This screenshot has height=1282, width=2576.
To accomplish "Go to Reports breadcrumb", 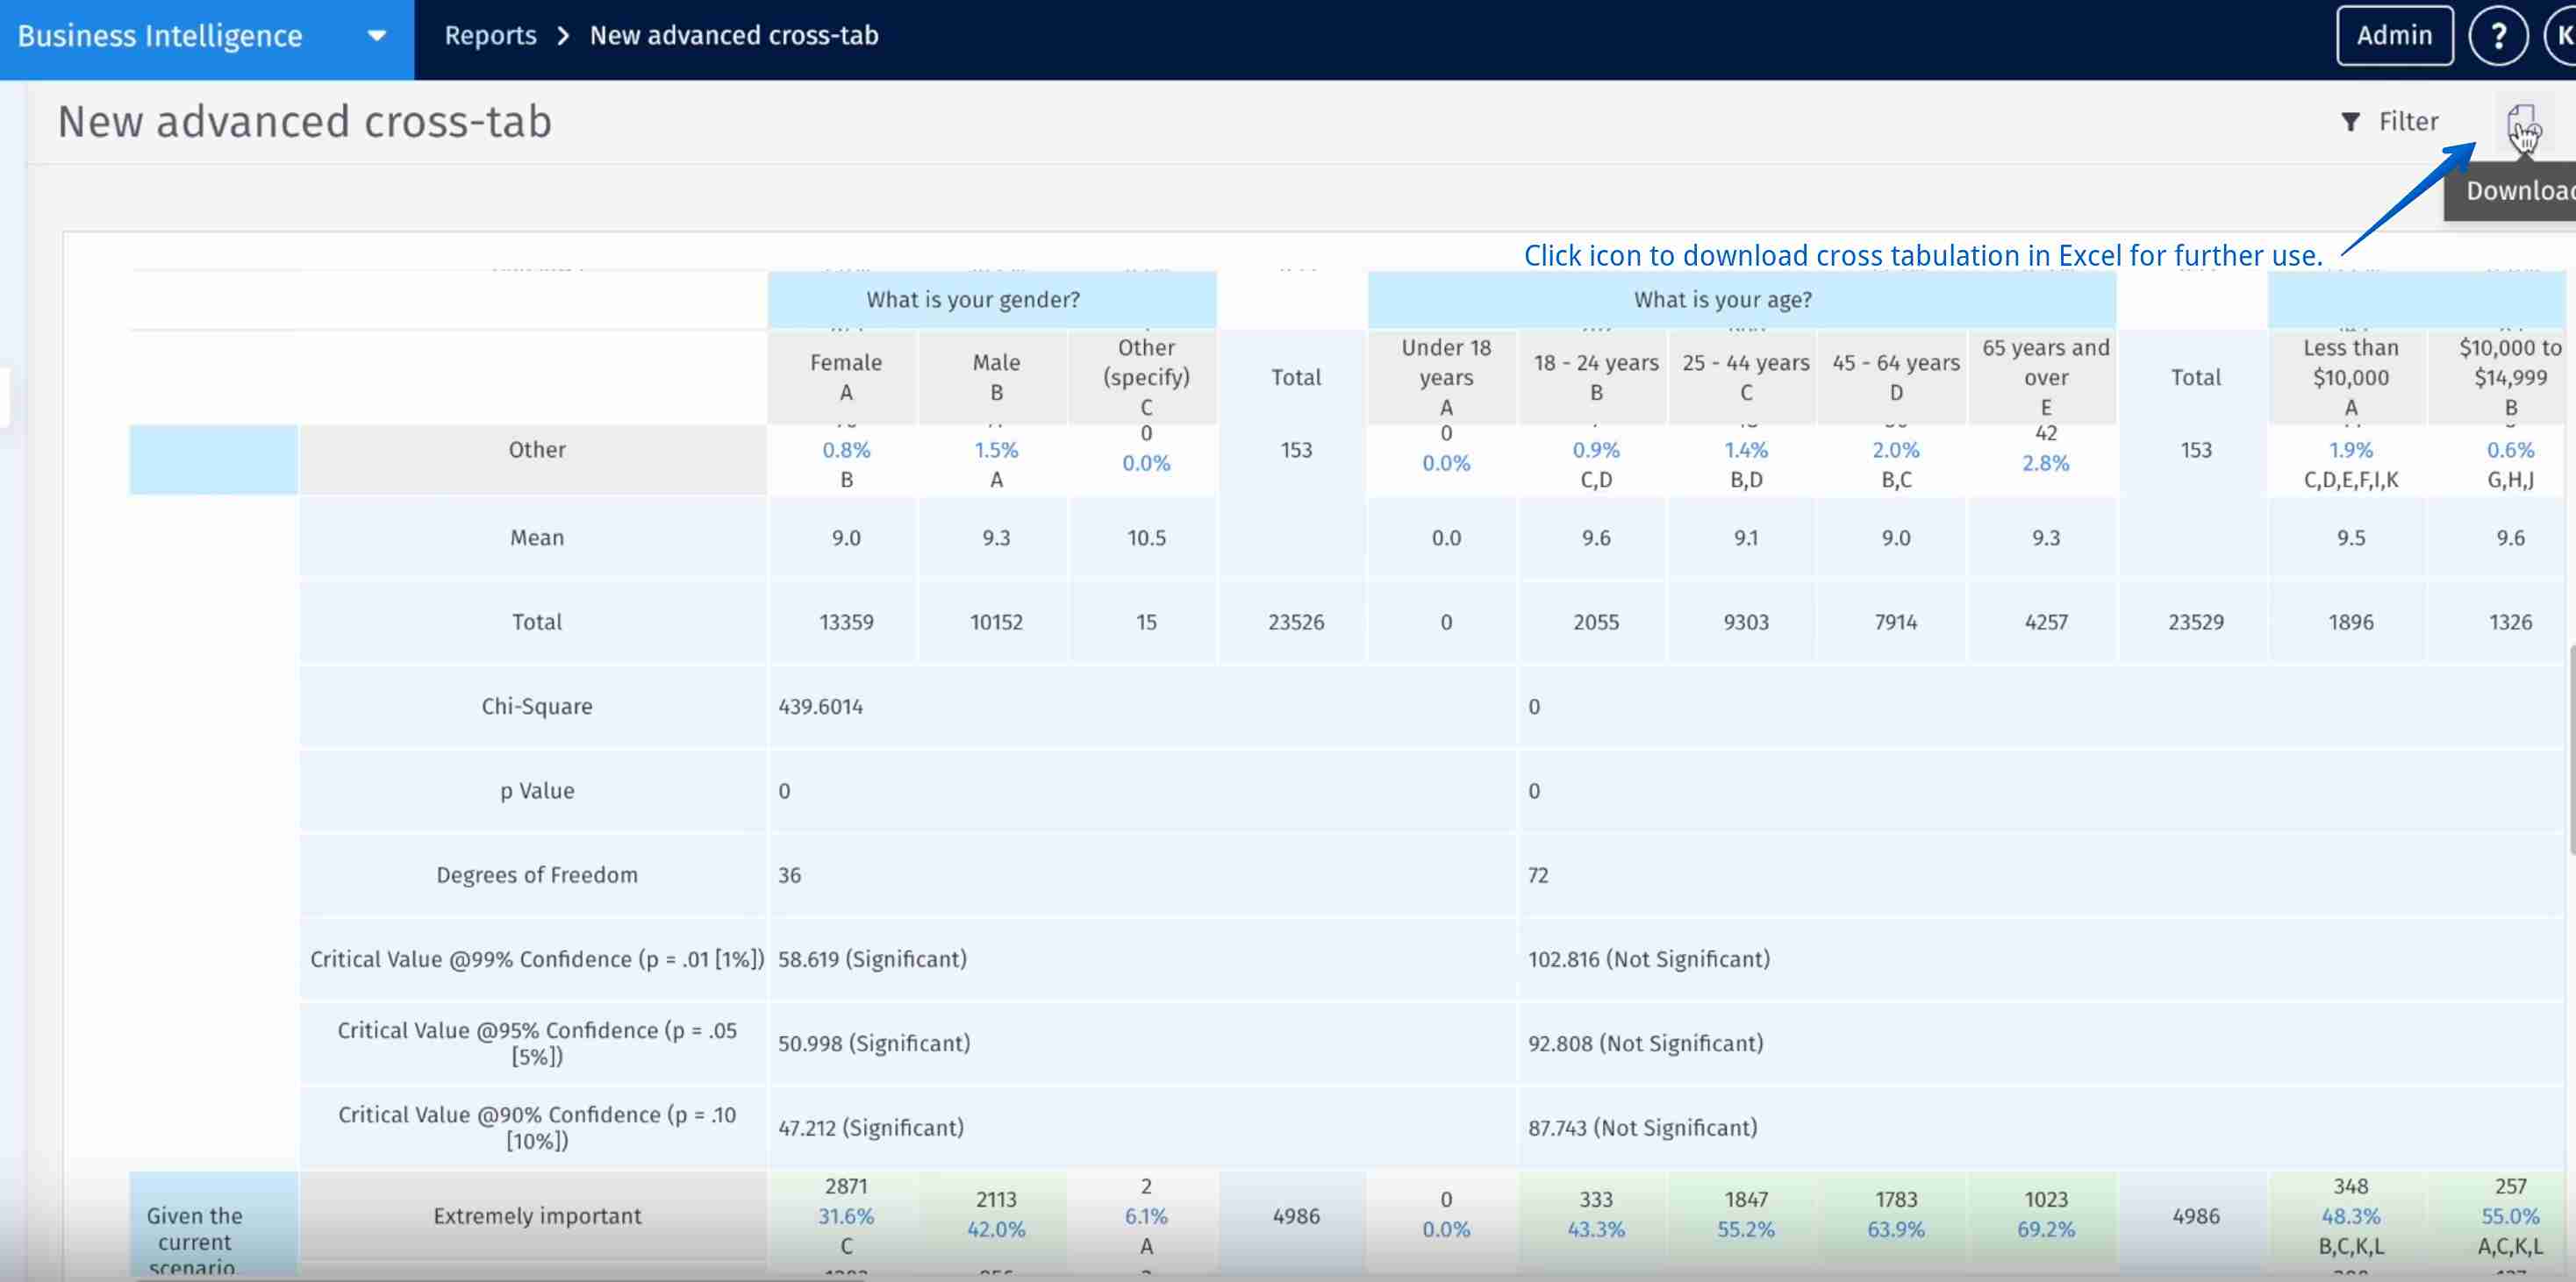I will [490, 36].
